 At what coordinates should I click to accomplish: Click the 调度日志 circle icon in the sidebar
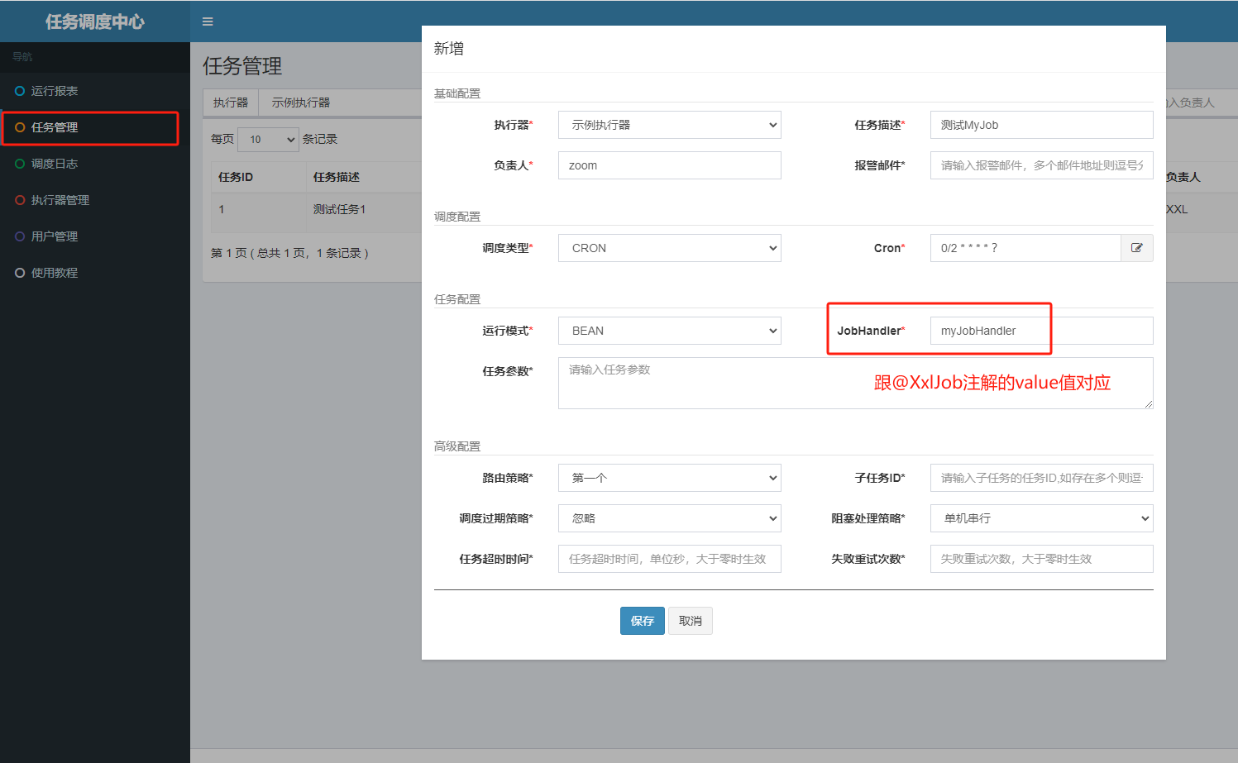point(20,164)
